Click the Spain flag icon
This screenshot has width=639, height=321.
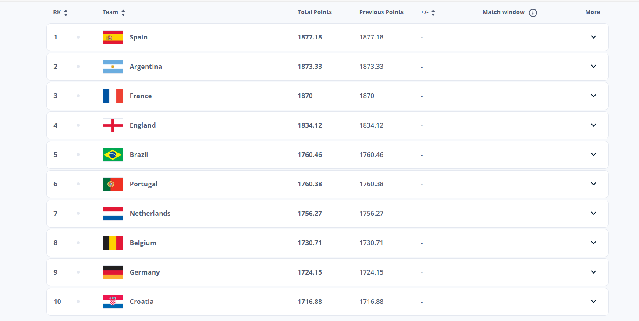[x=113, y=37]
